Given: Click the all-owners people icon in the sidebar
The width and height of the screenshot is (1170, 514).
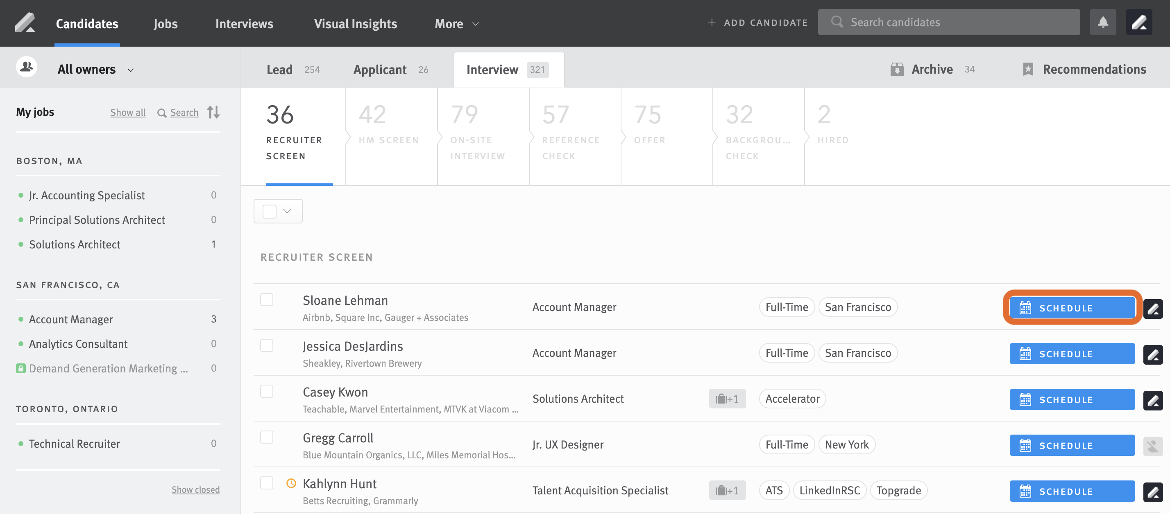Looking at the screenshot, I should pyautogui.click(x=27, y=67).
